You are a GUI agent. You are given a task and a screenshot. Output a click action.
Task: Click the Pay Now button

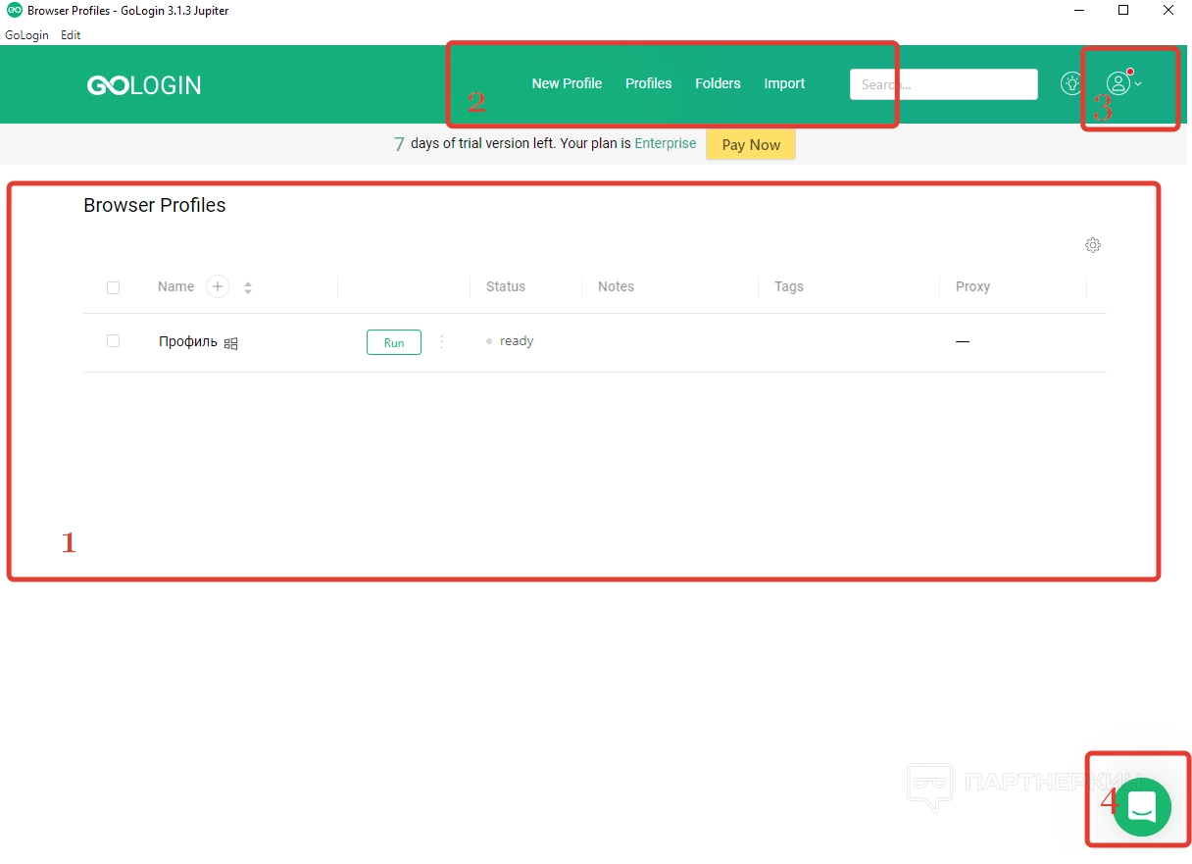[751, 144]
